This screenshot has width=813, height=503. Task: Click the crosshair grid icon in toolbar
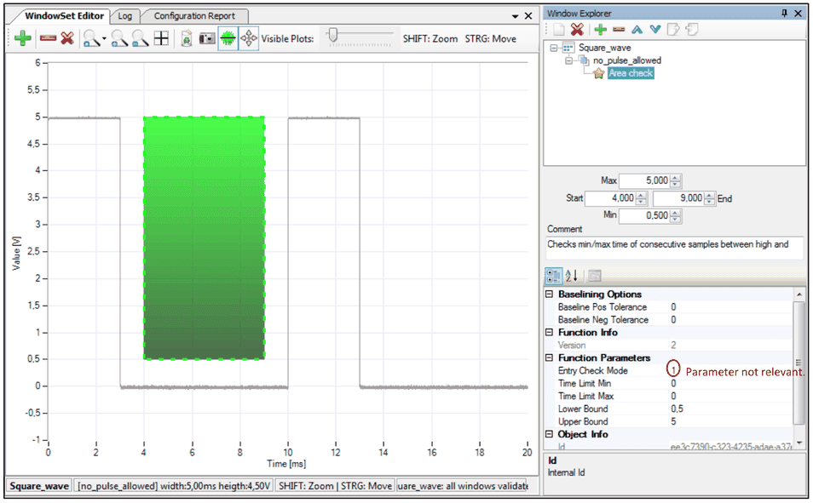[x=161, y=38]
